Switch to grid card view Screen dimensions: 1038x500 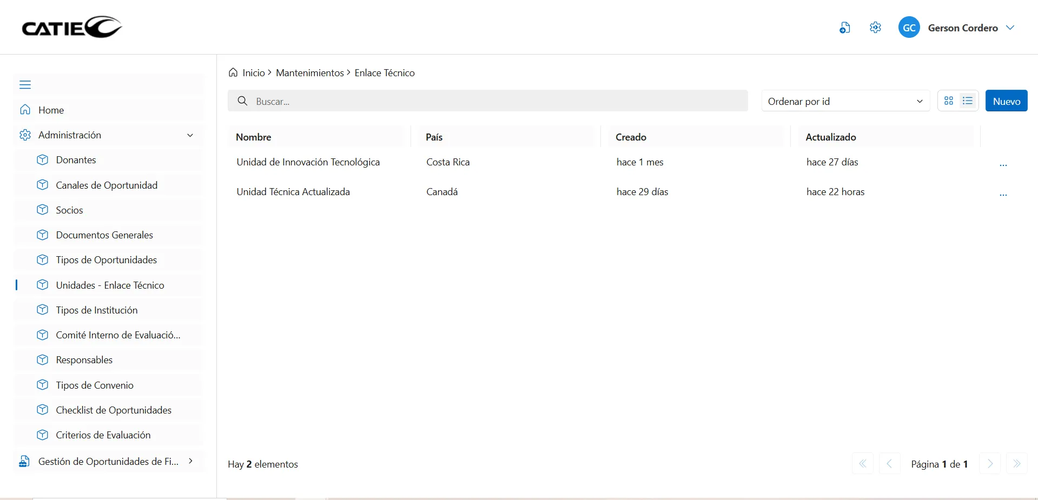pos(949,101)
